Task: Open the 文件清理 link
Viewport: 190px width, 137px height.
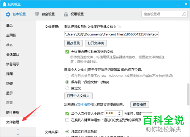Action: pyautogui.click(x=84, y=105)
